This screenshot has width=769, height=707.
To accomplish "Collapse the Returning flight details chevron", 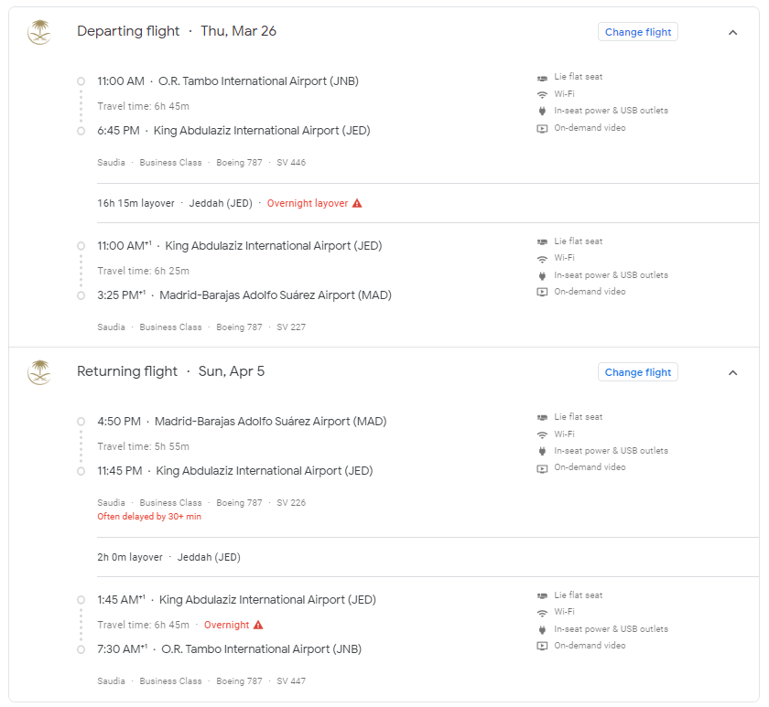I will tap(732, 373).
